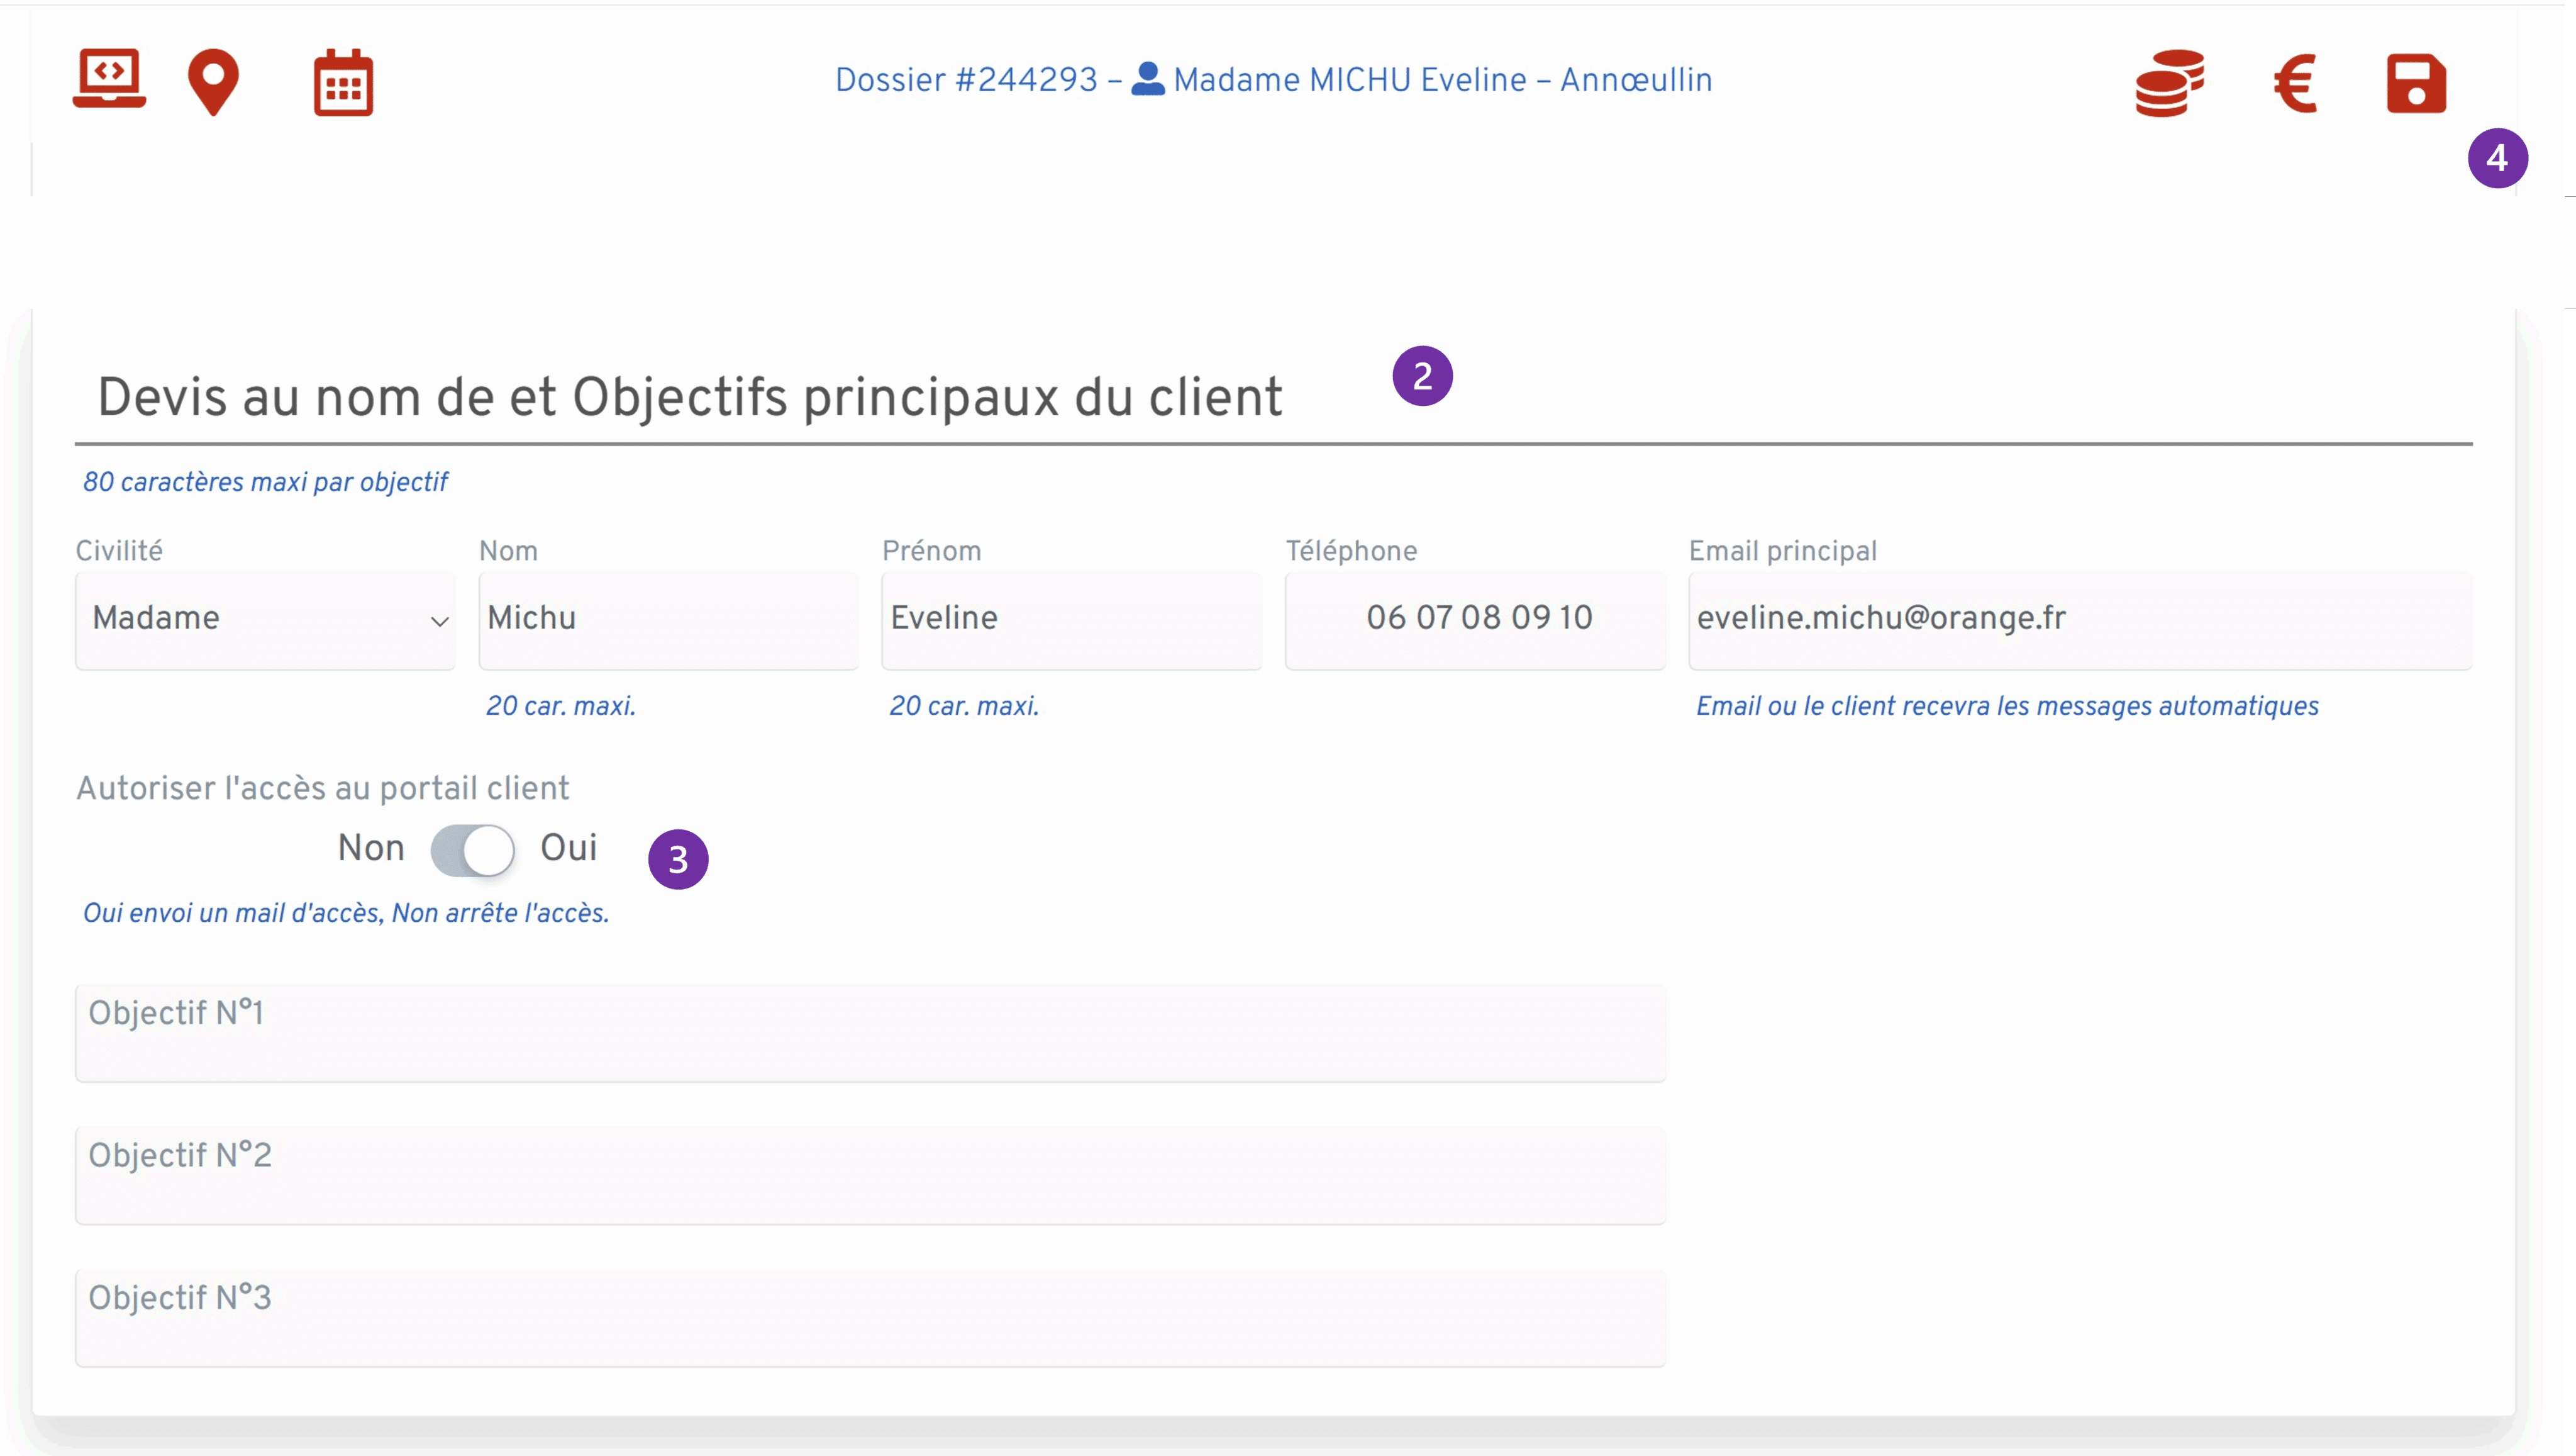Click inside the Objectif N°1 field
The height and width of the screenshot is (1456, 2576).
(870, 1033)
